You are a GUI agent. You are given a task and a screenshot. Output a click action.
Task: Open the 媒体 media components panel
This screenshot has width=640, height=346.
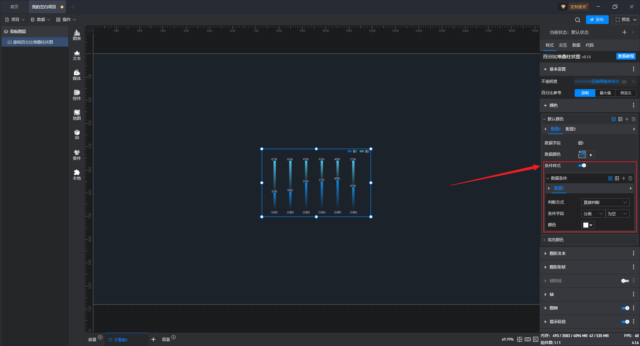[x=77, y=75]
